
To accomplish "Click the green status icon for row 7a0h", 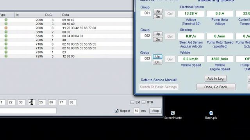I will pos(6,52).
